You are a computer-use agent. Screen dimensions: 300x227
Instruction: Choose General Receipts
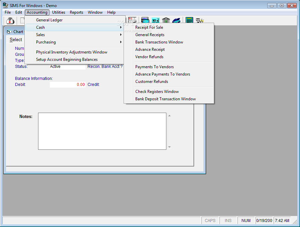pos(169,35)
